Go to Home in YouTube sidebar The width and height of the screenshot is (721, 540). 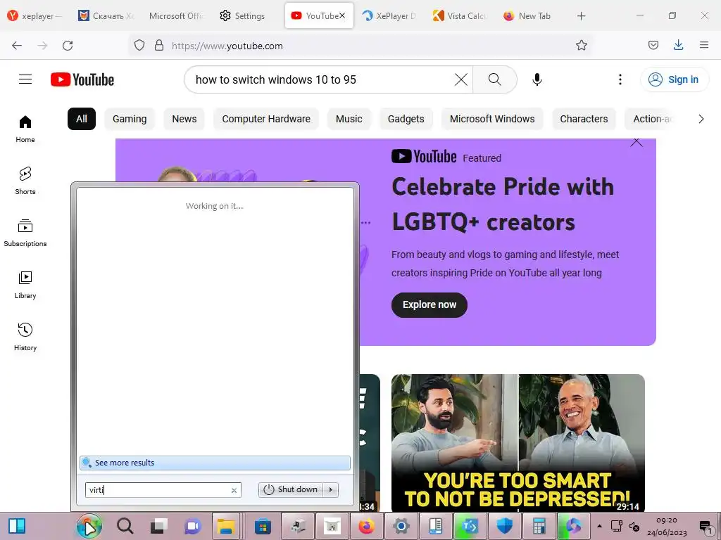(25, 129)
